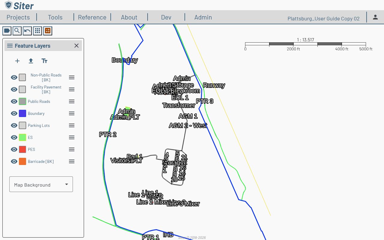Click the Transformer map label

(x=179, y=105)
